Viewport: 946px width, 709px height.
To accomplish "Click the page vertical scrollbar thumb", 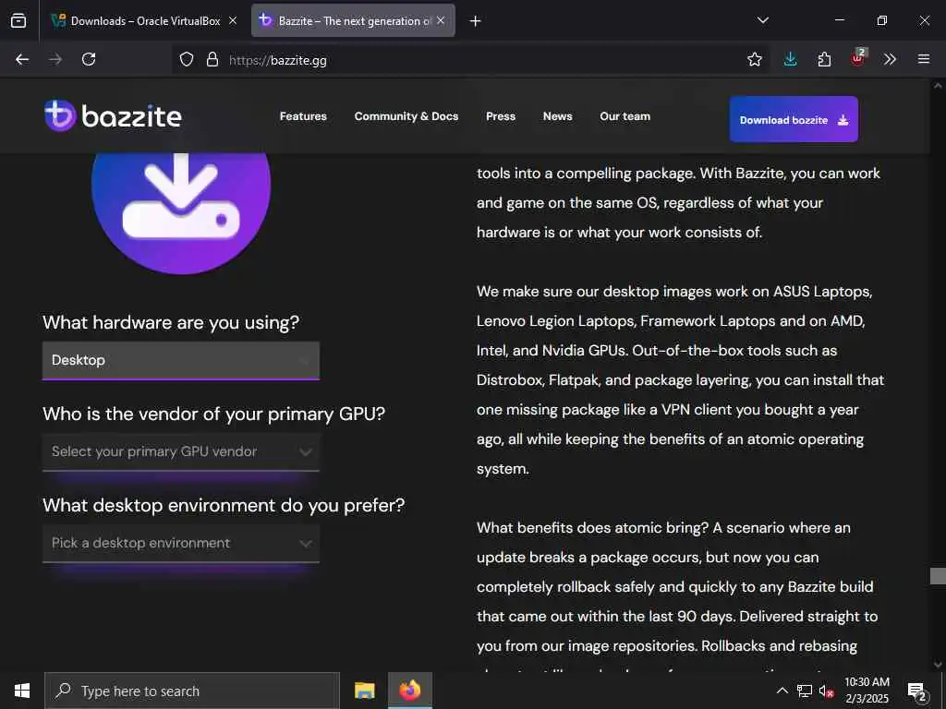I will [937, 576].
